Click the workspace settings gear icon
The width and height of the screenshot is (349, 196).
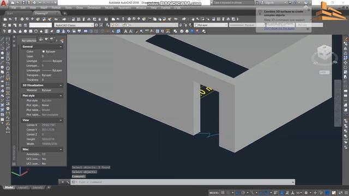tap(97, 25)
